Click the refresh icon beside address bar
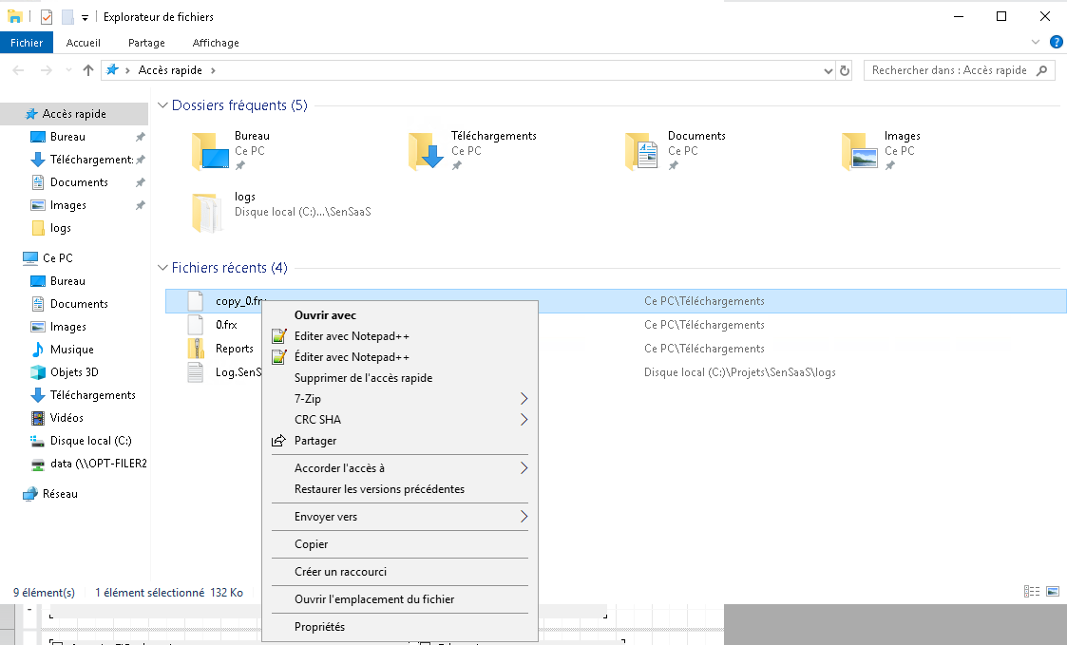The height and width of the screenshot is (645, 1067). pos(845,70)
